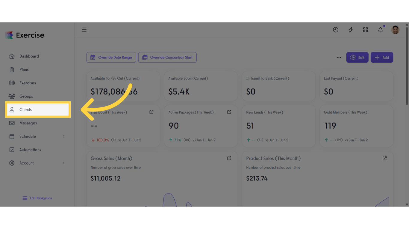Viewport: 409px width, 229px height.
Task: Select the Exercises dumbbell icon in the sidebar
Action: coord(12,83)
